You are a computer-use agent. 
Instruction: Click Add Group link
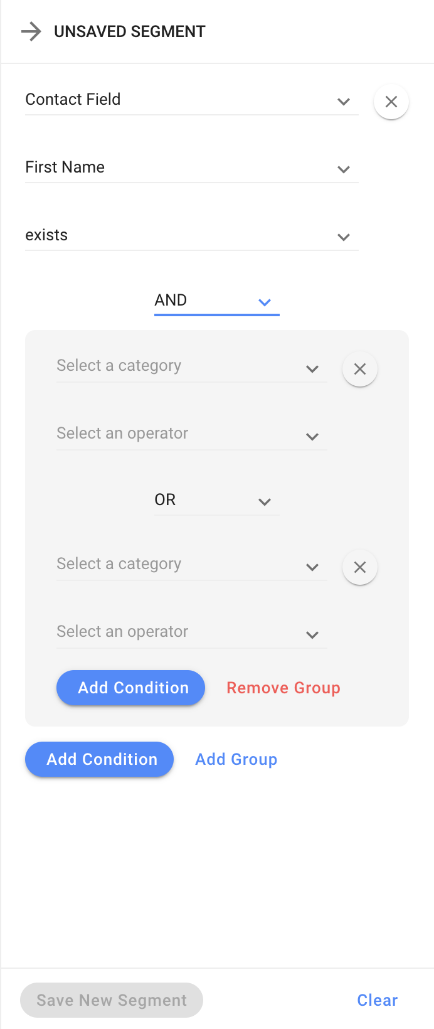236,759
